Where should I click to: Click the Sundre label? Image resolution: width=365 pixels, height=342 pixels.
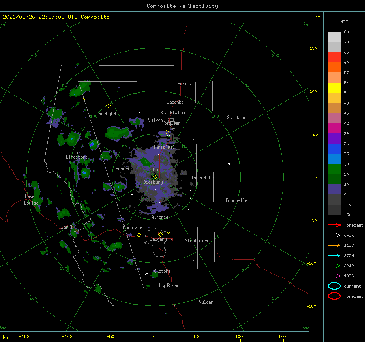pyautogui.click(x=123, y=169)
